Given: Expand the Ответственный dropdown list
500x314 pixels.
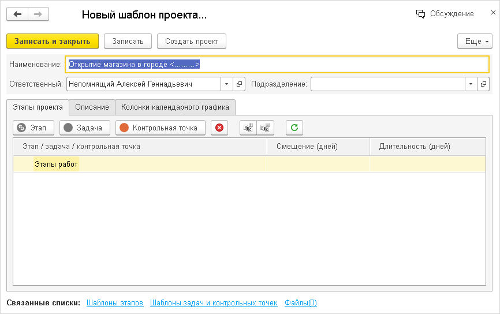Looking at the screenshot, I should click(227, 84).
